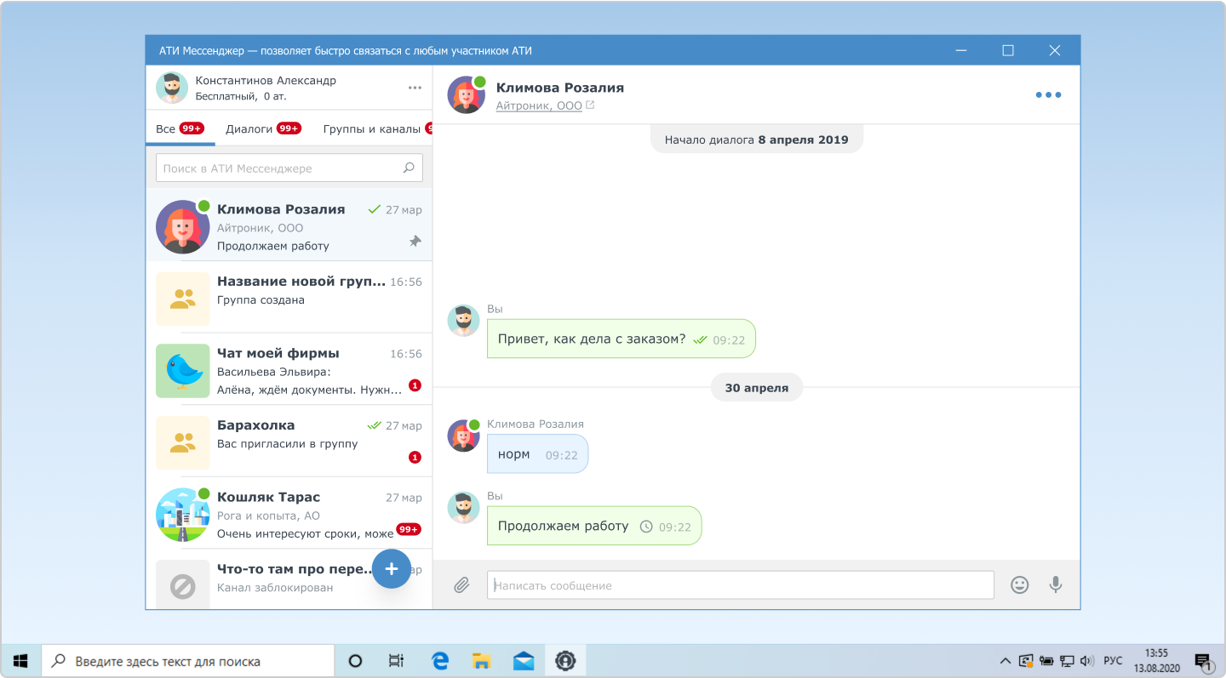Viewport: 1226px width, 678px height.
Task: Click the paperclip attach file icon
Action: 461,585
